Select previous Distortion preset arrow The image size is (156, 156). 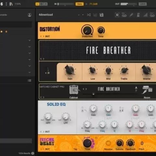point(41,36)
